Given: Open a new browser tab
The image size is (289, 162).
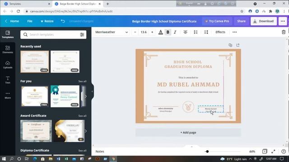Looking at the screenshot, I should pyautogui.click(x=107, y=4).
